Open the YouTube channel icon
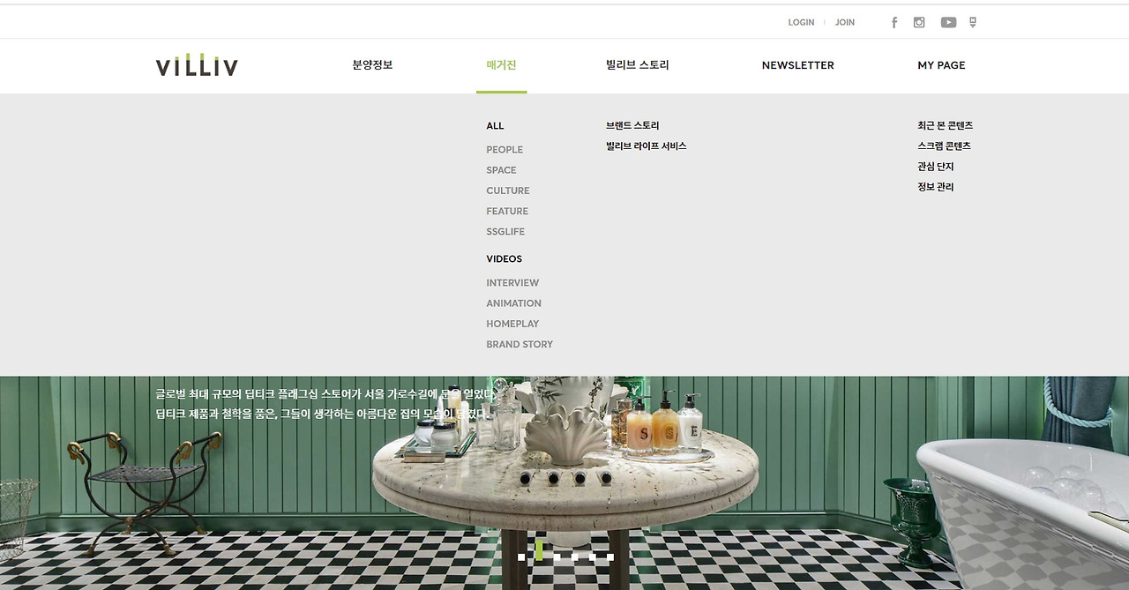This screenshot has width=1129, height=590. tap(948, 22)
